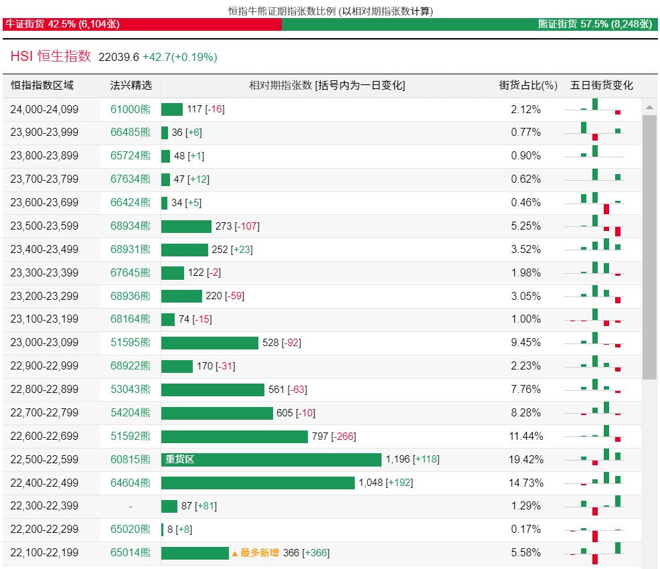660x569 pixels.
Task: Click the range cell 24,000-24,099
Action: 44,109
